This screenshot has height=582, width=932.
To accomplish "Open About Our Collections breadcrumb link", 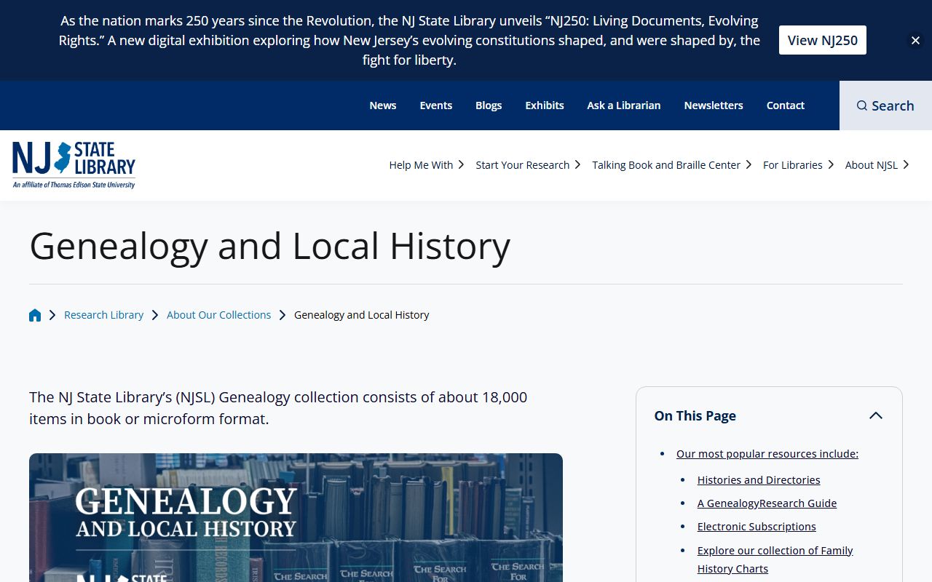I will pyautogui.click(x=218, y=315).
